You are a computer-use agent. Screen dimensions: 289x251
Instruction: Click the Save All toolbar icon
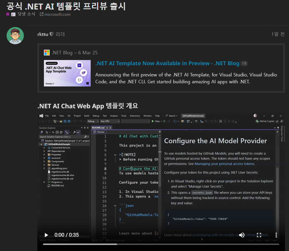tap(69, 121)
